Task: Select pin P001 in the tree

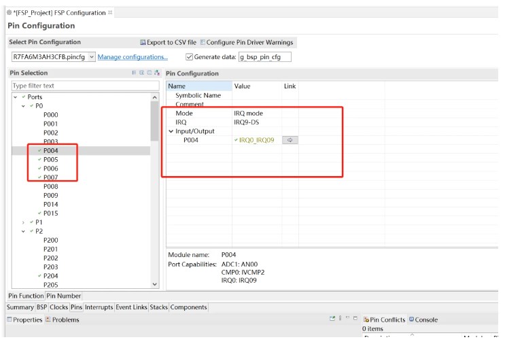Action: click(x=51, y=124)
